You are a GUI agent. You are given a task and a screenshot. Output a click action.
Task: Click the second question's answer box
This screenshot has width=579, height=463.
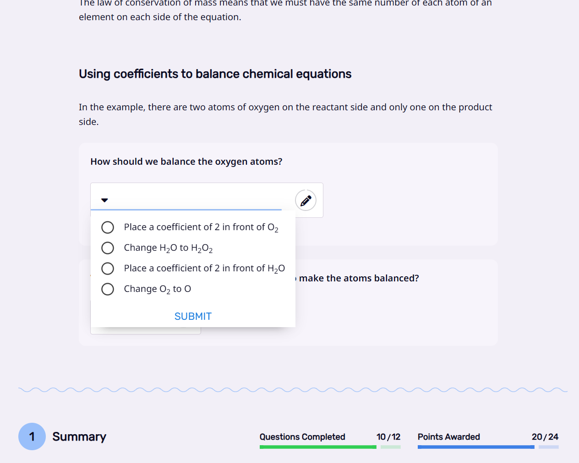tap(146, 331)
